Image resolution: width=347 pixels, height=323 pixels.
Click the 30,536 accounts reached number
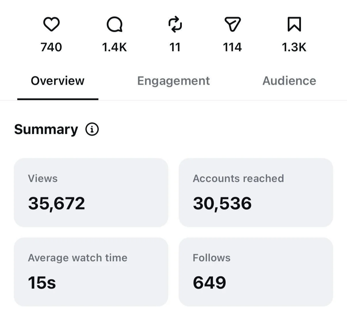pos(222,203)
